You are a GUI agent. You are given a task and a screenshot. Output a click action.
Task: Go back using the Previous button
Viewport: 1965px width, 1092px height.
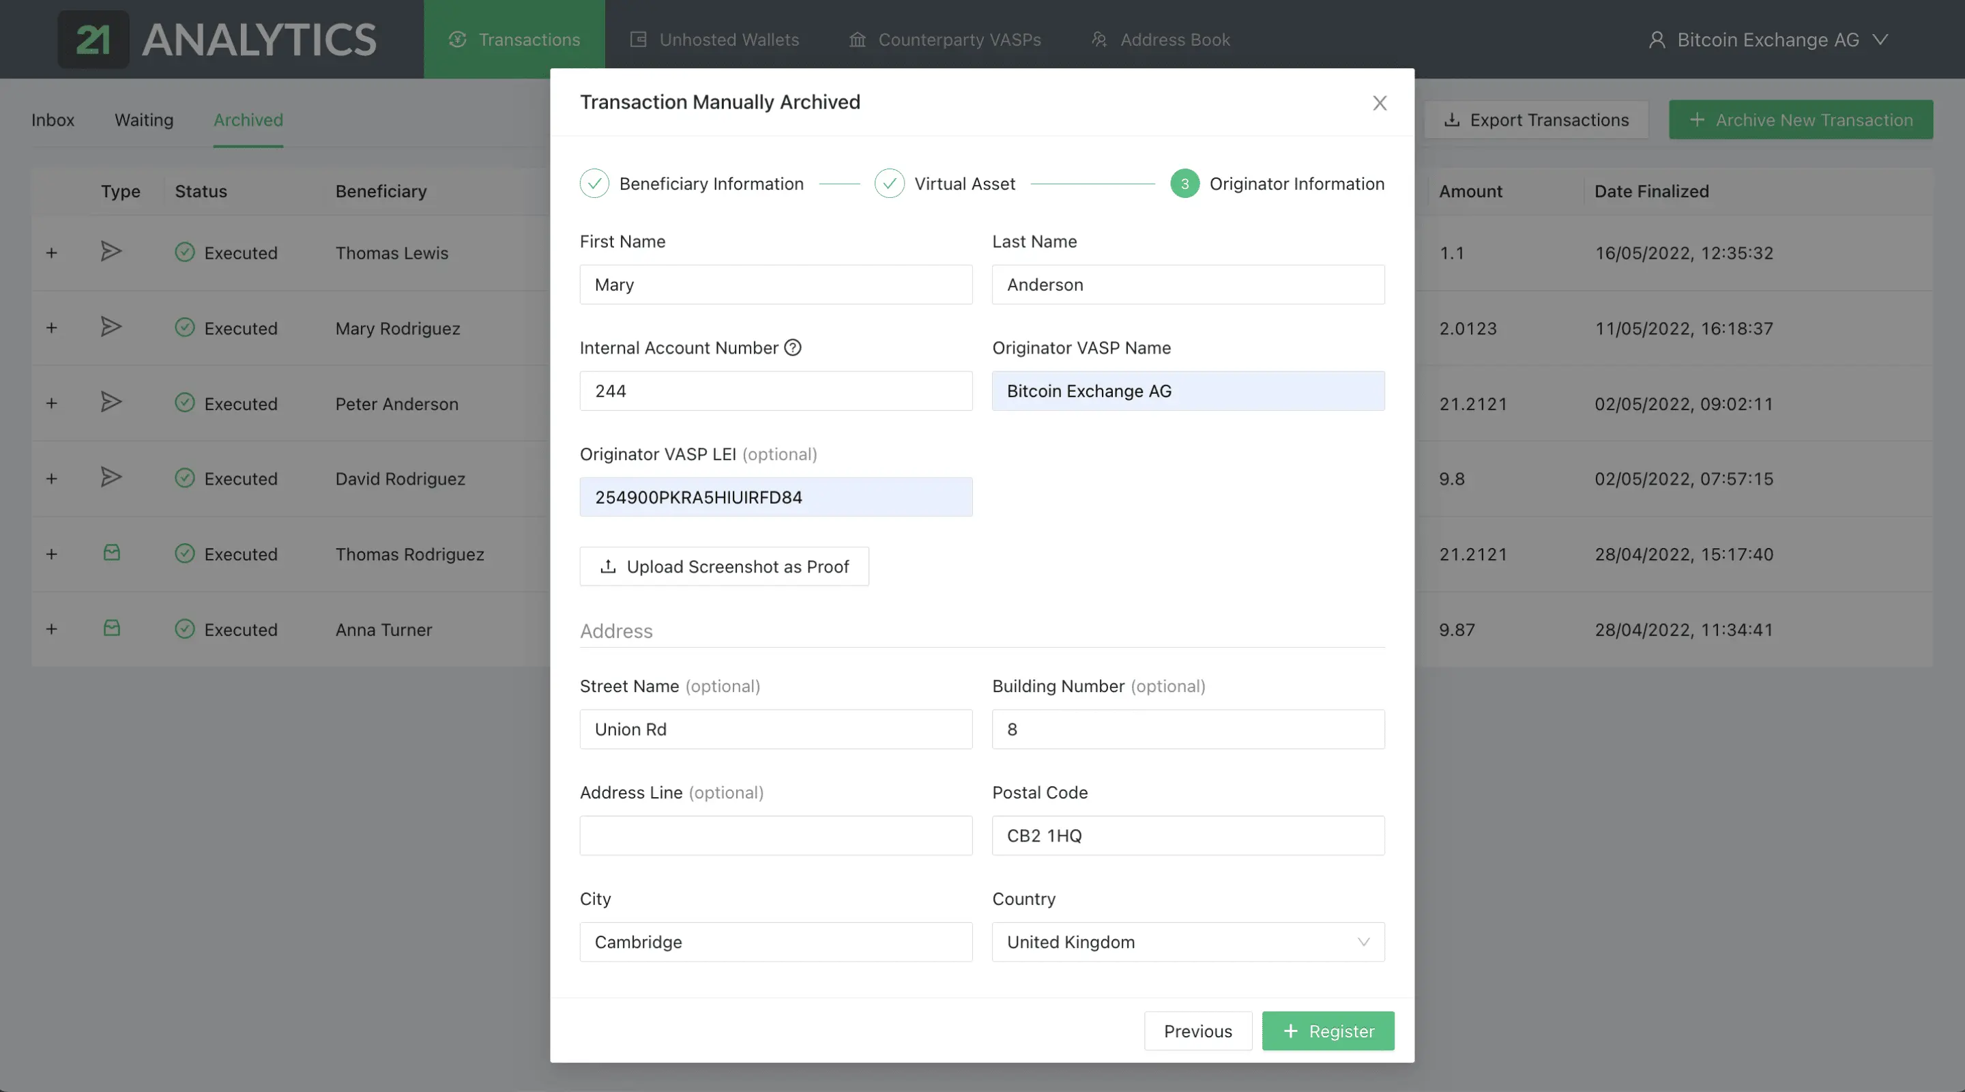click(x=1197, y=1030)
